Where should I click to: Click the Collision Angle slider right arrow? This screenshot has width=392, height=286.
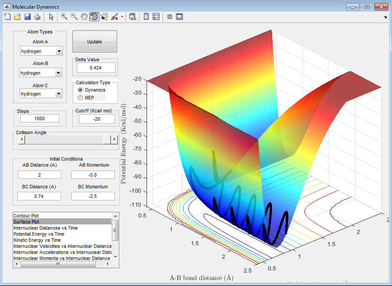(x=114, y=140)
